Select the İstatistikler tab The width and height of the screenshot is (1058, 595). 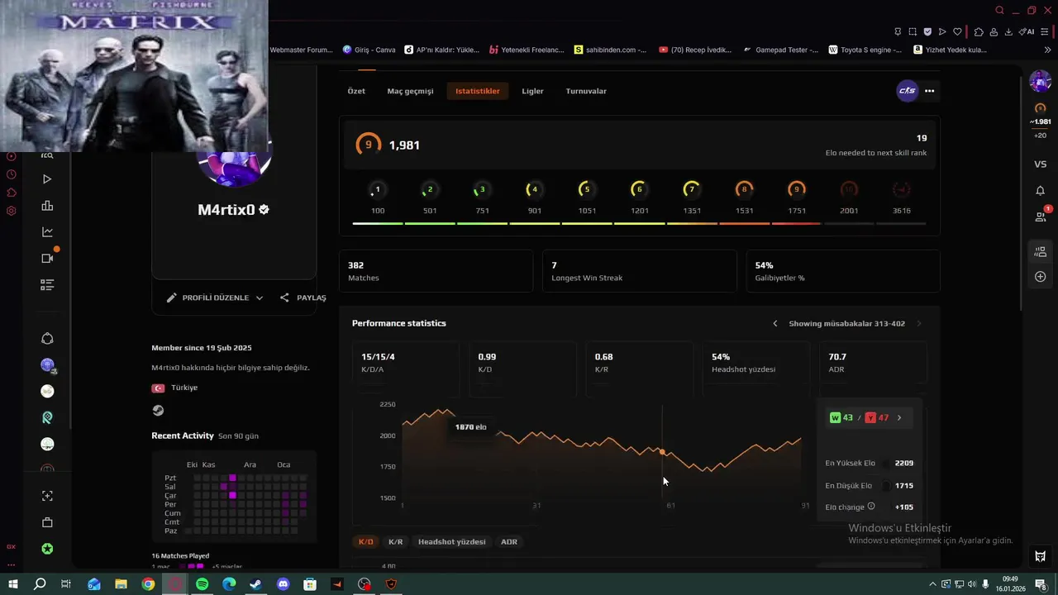[x=478, y=91]
